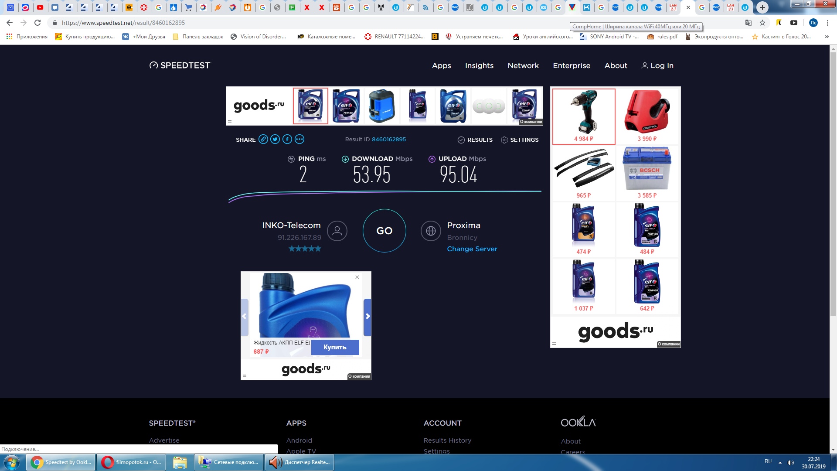
Task: Click RU language indicator
Action: tap(768, 461)
